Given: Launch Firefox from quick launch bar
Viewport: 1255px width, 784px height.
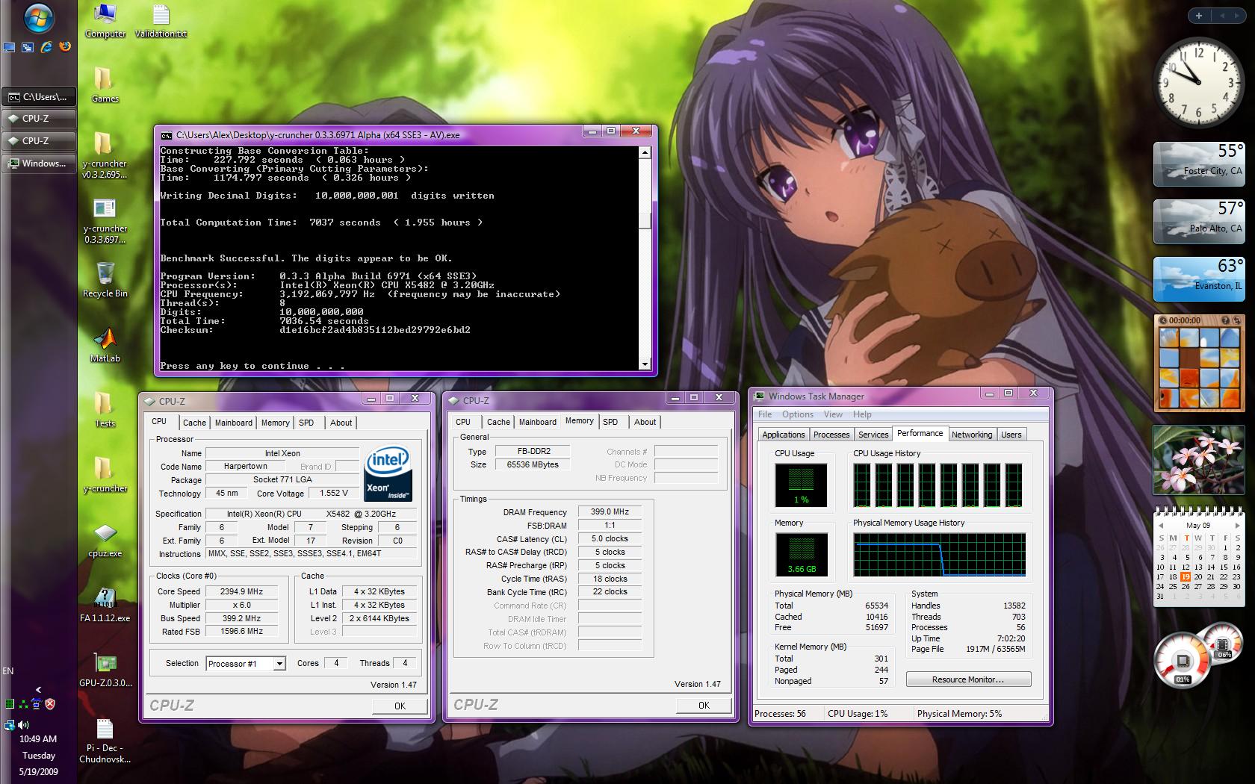Looking at the screenshot, I should click(65, 47).
